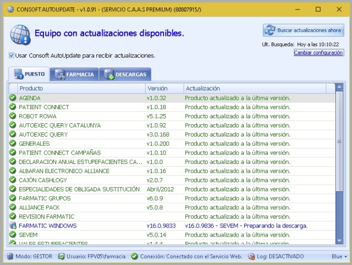This screenshot has width=352, height=265.
Task: Select the ALBARAN ELECTRONICO ALLIANCE row name
Action: pos(64,171)
